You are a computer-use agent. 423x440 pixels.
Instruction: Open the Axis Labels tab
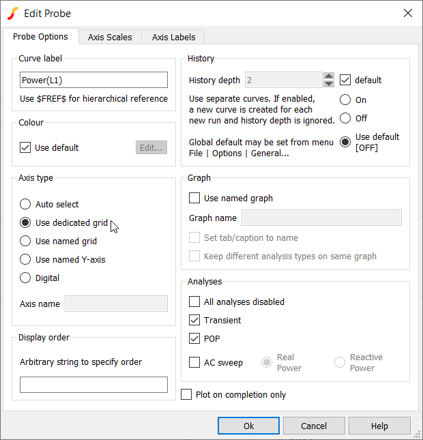click(173, 38)
